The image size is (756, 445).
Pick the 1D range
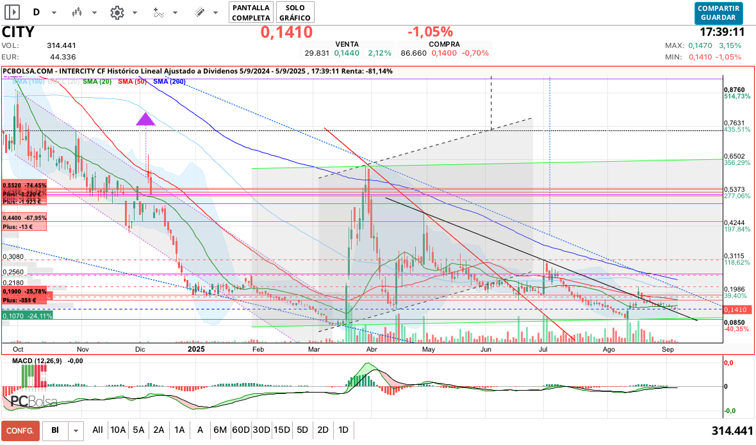[343, 430]
